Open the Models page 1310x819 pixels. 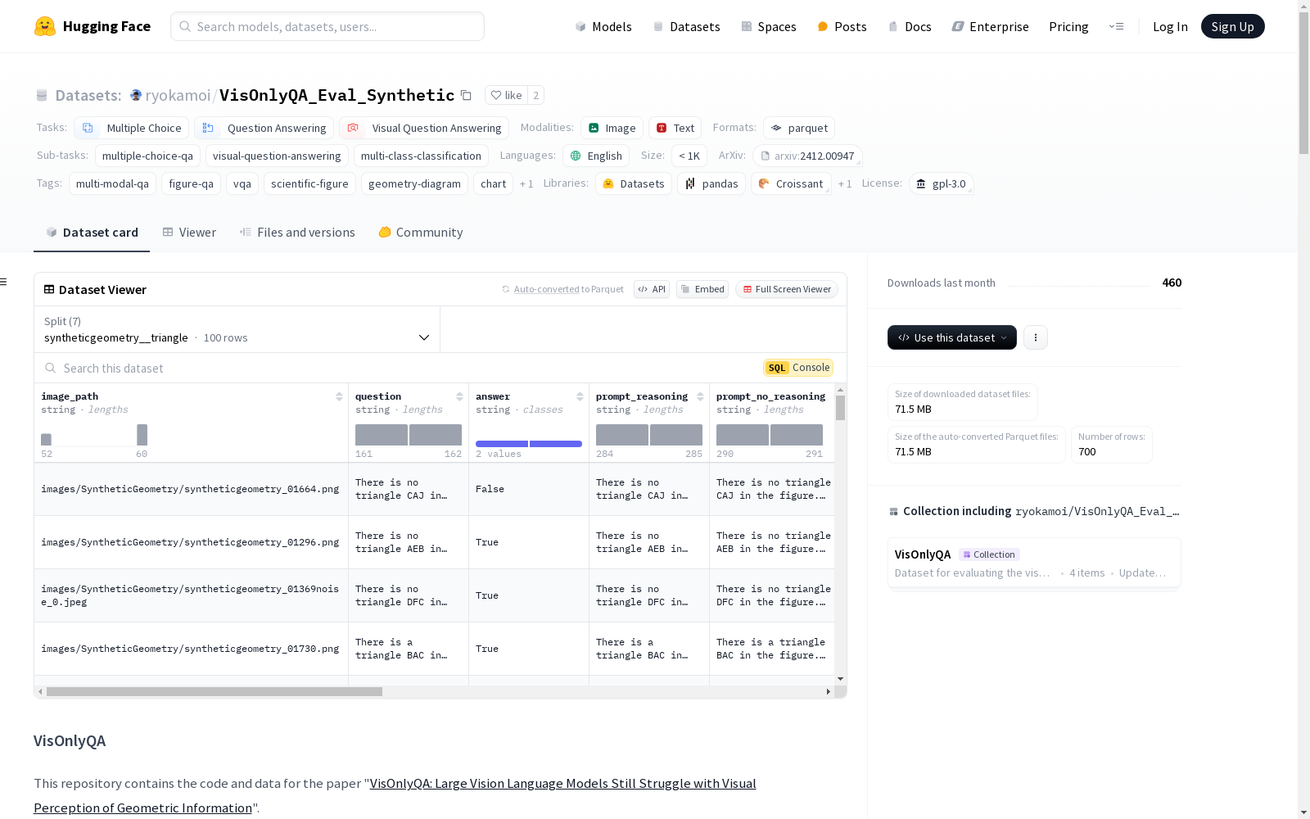[603, 26]
